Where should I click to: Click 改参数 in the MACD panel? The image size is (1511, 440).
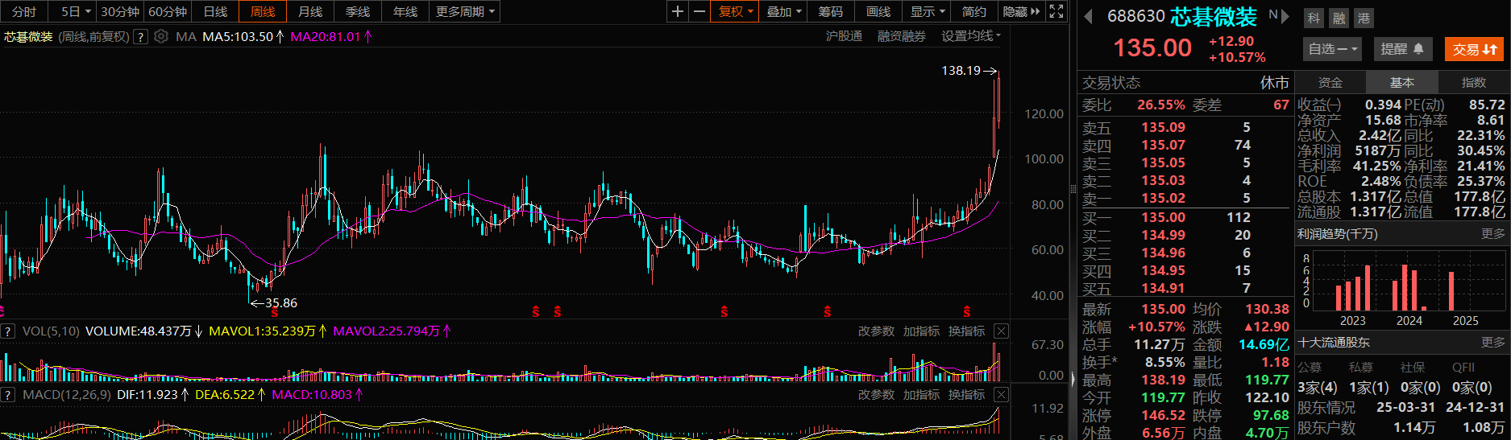pos(876,394)
